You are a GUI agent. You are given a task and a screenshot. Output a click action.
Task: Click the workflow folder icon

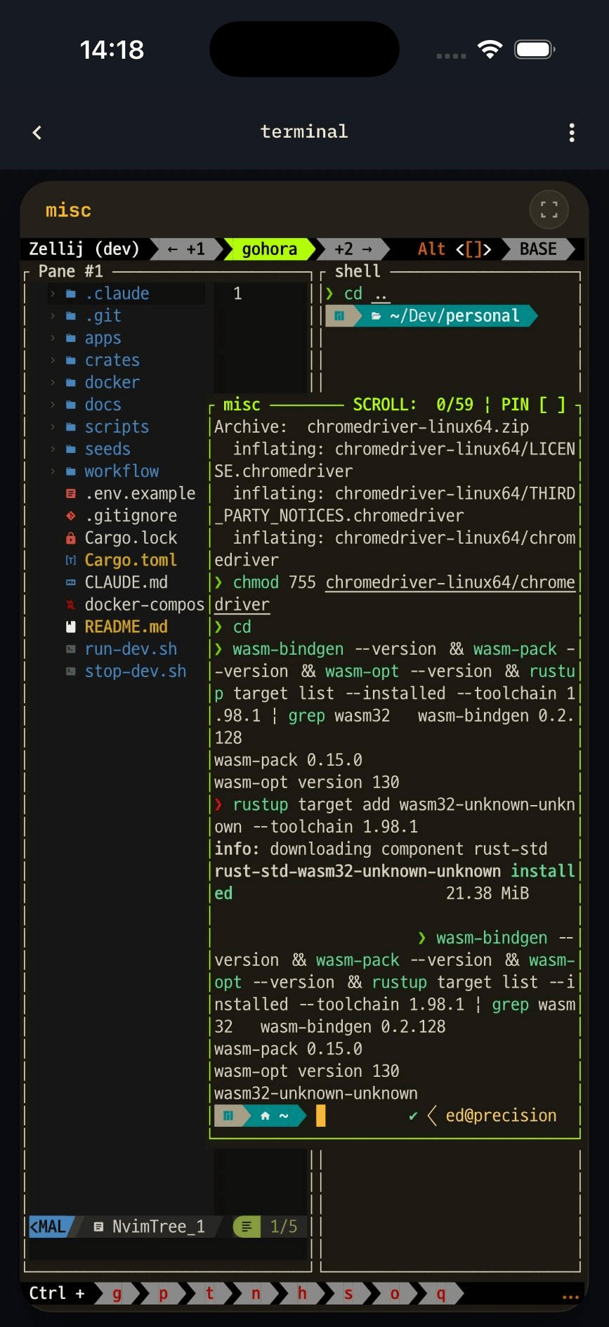pyautogui.click(x=71, y=471)
